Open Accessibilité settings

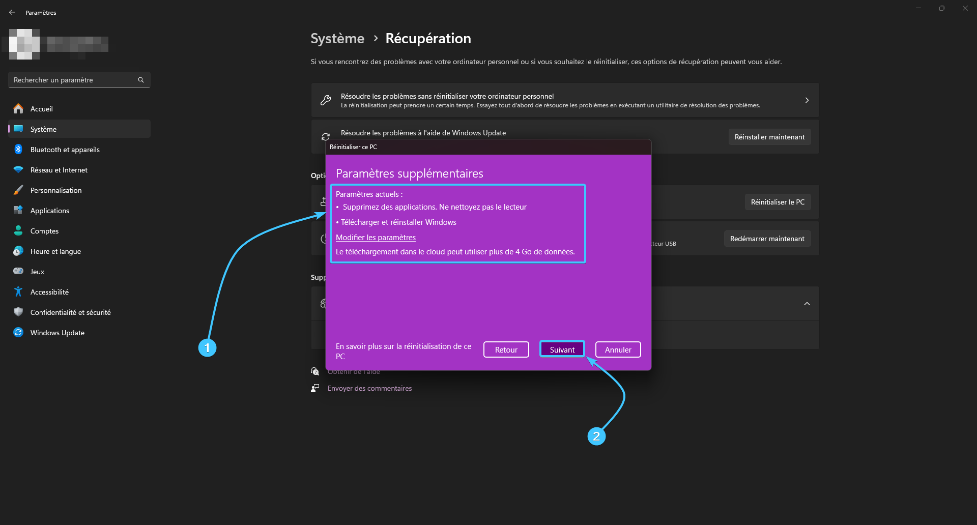click(x=79, y=291)
